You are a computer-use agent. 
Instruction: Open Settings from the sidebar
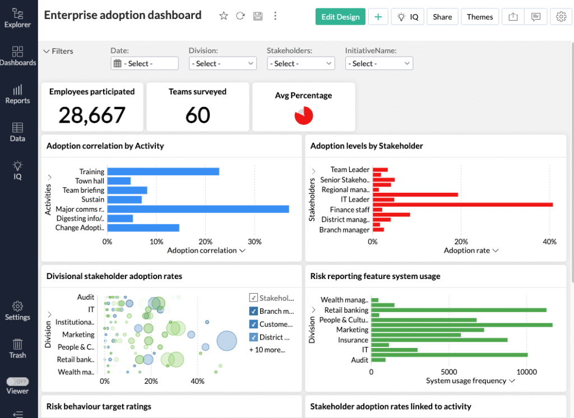pyautogui.click(x=17, y=310)
